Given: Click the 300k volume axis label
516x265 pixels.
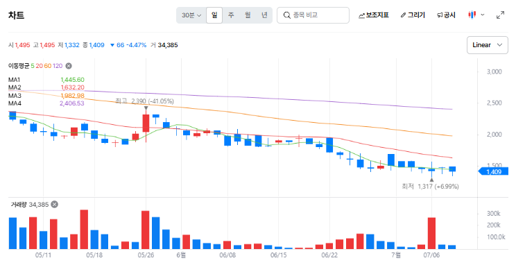Looking at the screenshot, I should coord(494,214).
